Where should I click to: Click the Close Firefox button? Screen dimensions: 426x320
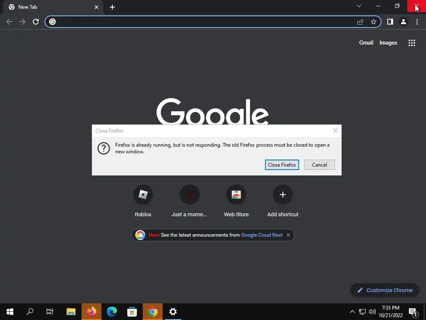[282, 165]
